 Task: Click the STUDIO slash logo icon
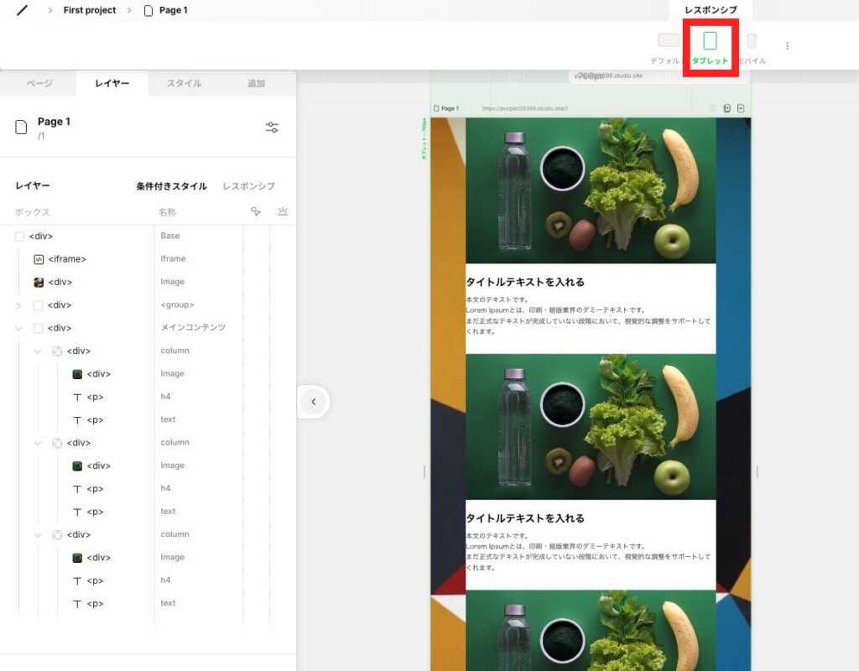pos(22,10)
